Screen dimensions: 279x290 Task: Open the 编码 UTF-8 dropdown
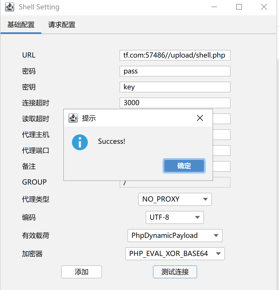coord(174,217)
